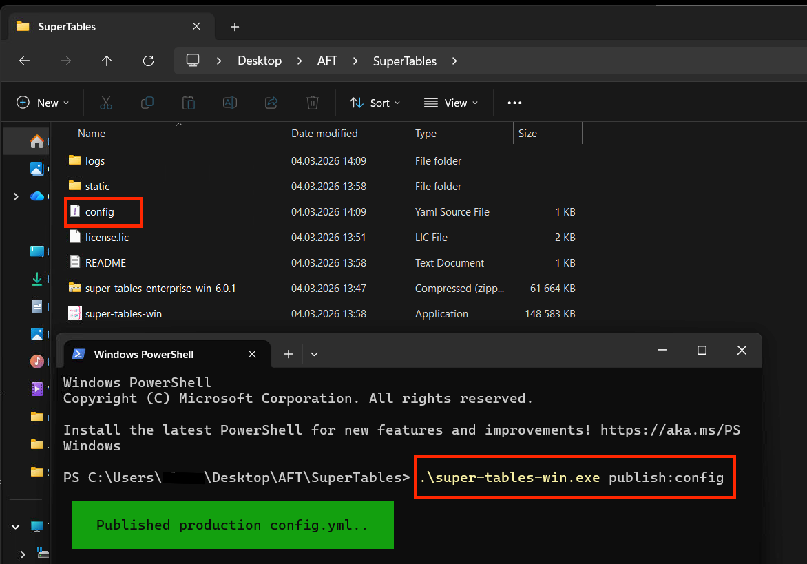Click the Paste clipboard icon

pyautogui.click(x=189, y=103)
